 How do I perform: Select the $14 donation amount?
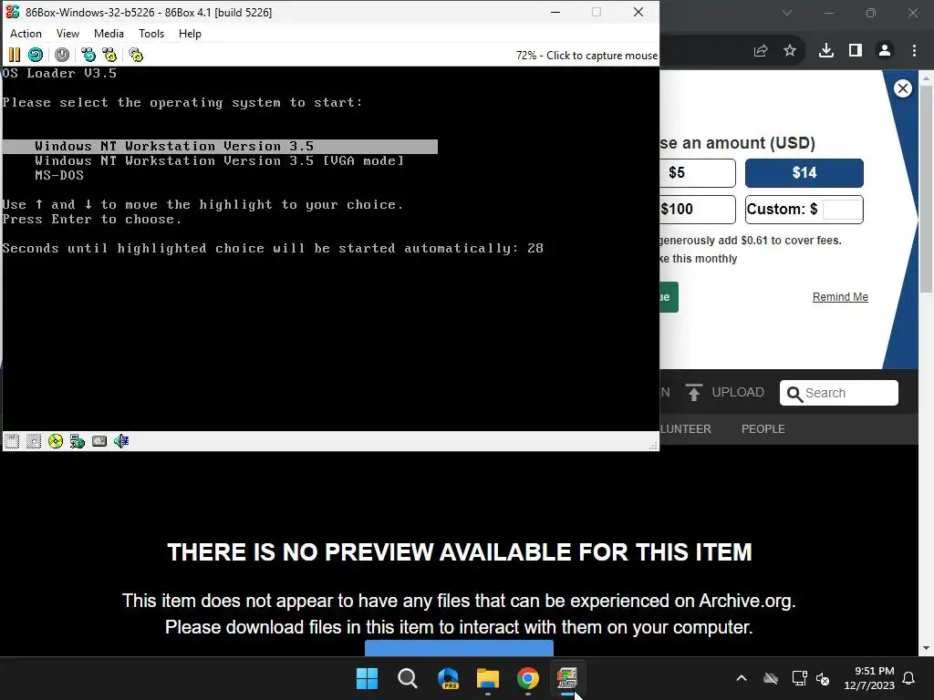tap(804, 173)
